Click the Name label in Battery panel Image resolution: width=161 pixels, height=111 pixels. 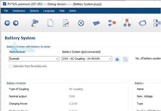click(140, 89)
